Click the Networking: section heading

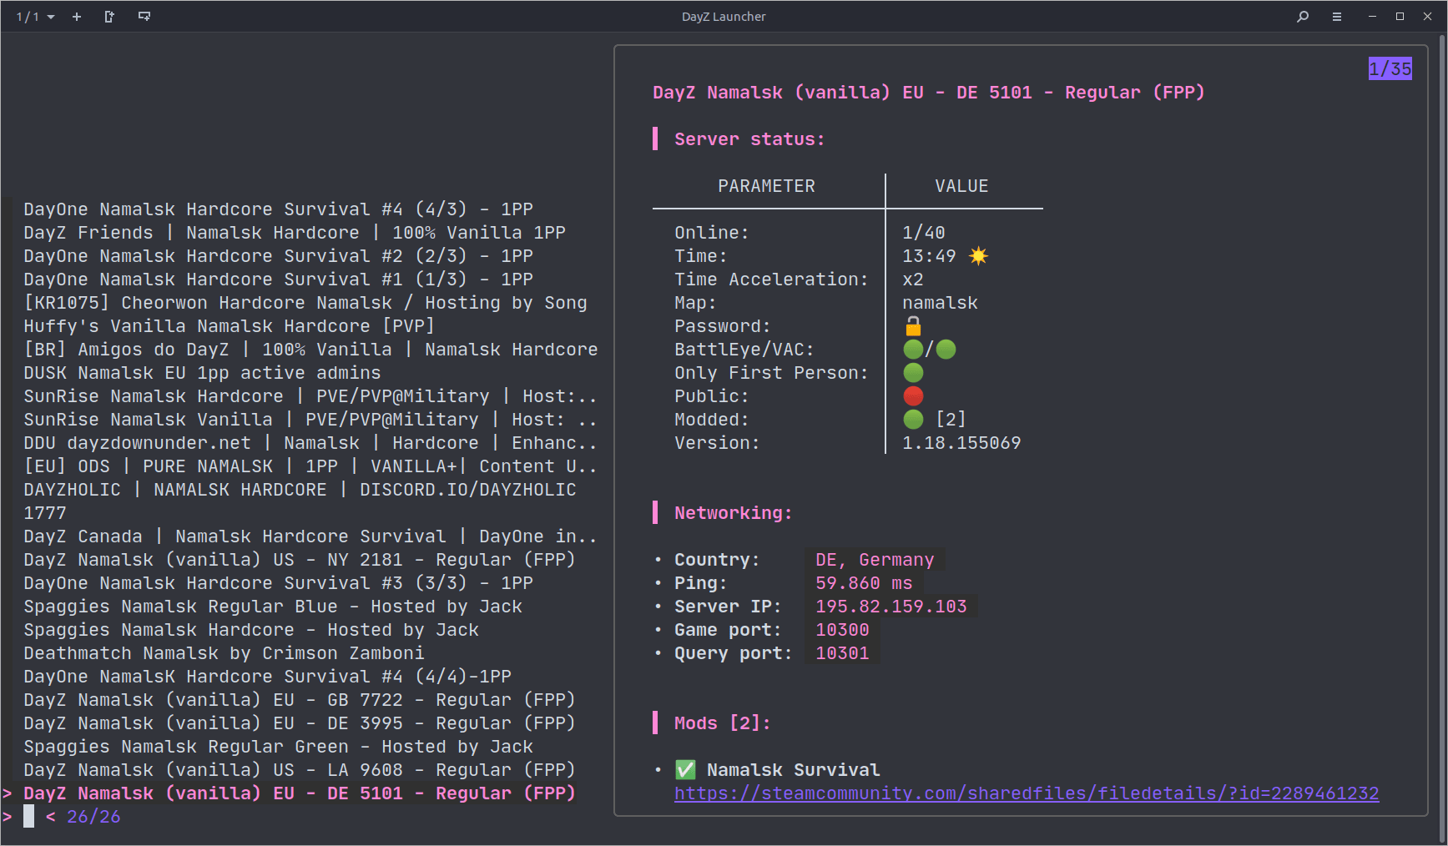733,513
